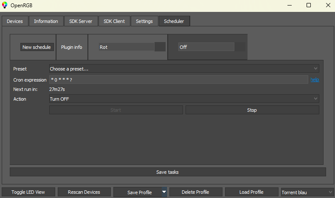Edit the Off schedule name field
Screen dimensions: 335x198
[x=206, y=47]
